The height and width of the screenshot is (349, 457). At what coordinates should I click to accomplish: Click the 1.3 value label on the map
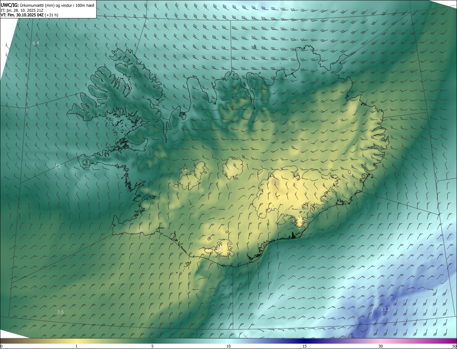231,169
